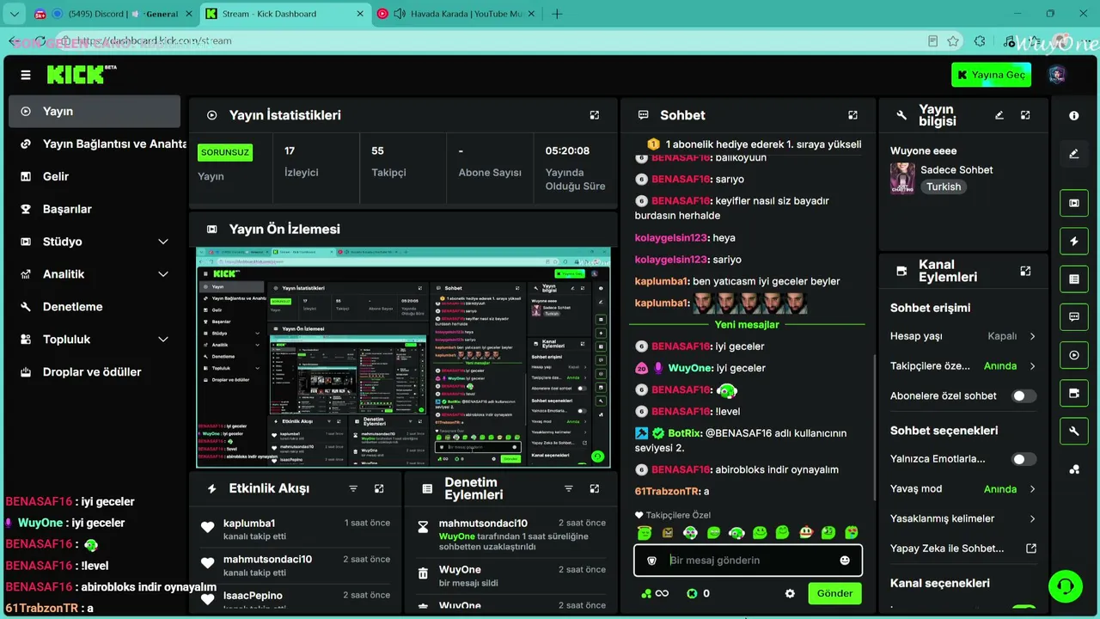This screenshot has width=1100, height=619.
Task: Click the three-dots cluster icon in right rail
Action: 1074,469
